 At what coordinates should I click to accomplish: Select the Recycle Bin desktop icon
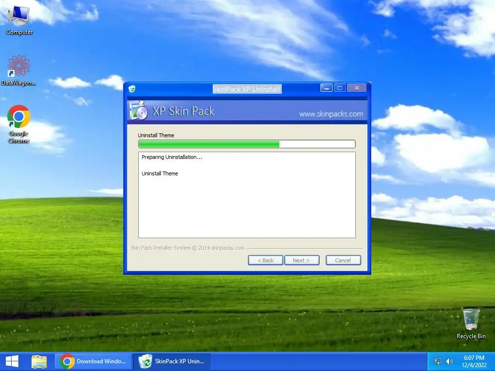(471, 324)
